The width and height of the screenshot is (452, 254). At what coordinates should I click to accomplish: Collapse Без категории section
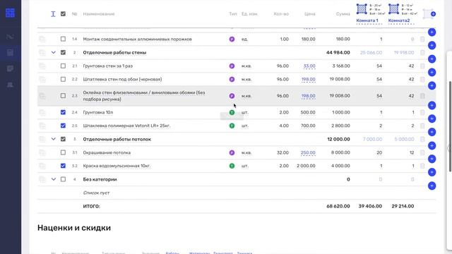54,179
